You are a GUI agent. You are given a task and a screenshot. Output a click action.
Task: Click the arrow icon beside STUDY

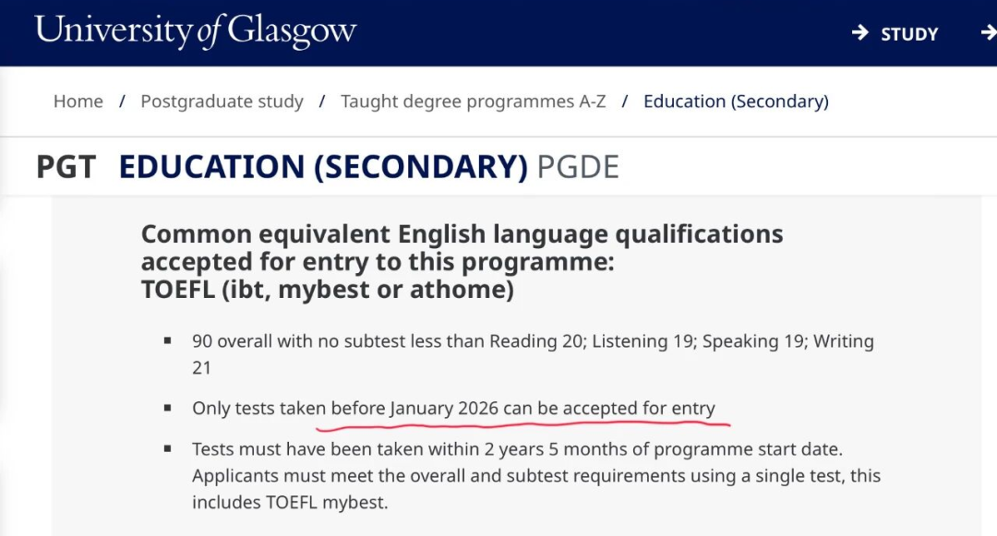859,33
